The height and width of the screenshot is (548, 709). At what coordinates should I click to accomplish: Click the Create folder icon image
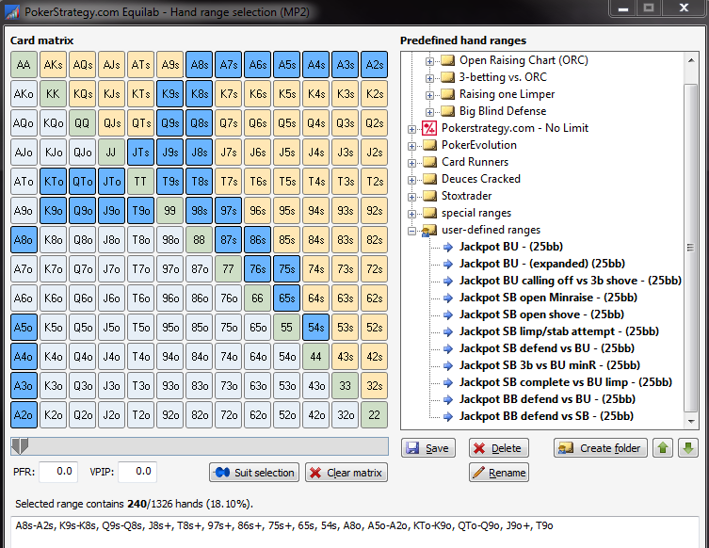click(566, 448)
